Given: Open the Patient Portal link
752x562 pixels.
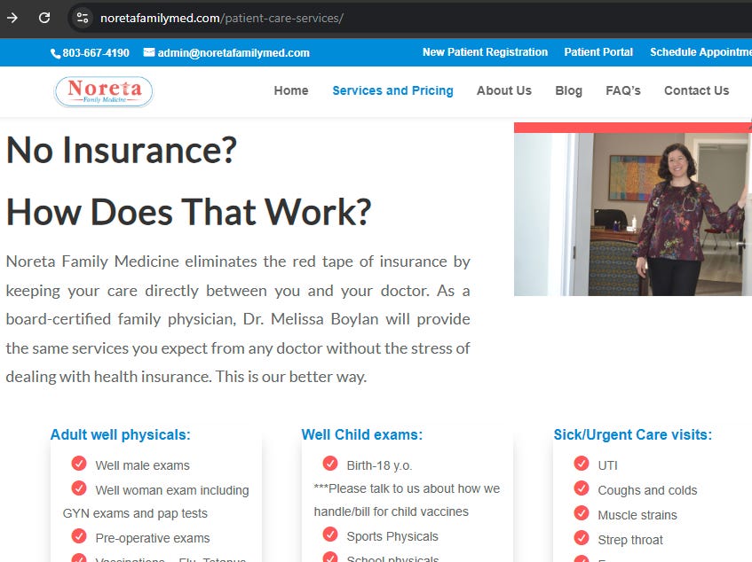Looking at the screenshot, I should tap(598, 52).
